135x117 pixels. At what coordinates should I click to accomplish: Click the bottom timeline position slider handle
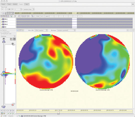[58, 113]
